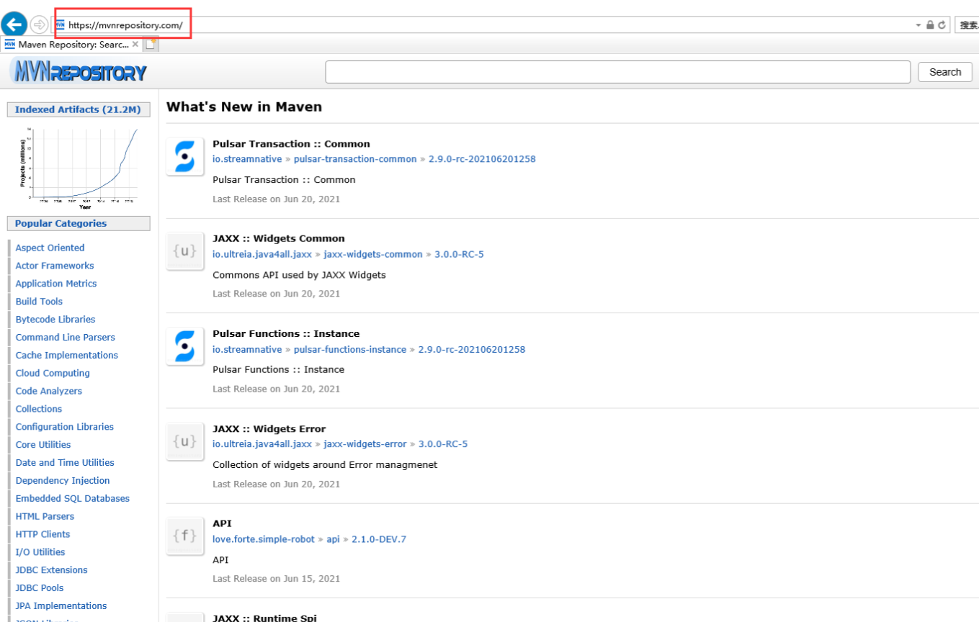
Task: Open version 2.1.0-DEV.7 link
Action: click(x=379, y=539)
